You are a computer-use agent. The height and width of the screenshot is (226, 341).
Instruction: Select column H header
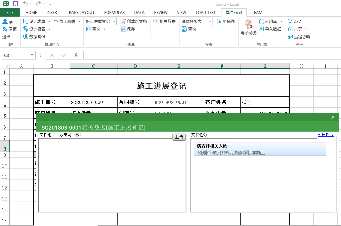pyautogui.click(x=301, y=66)
